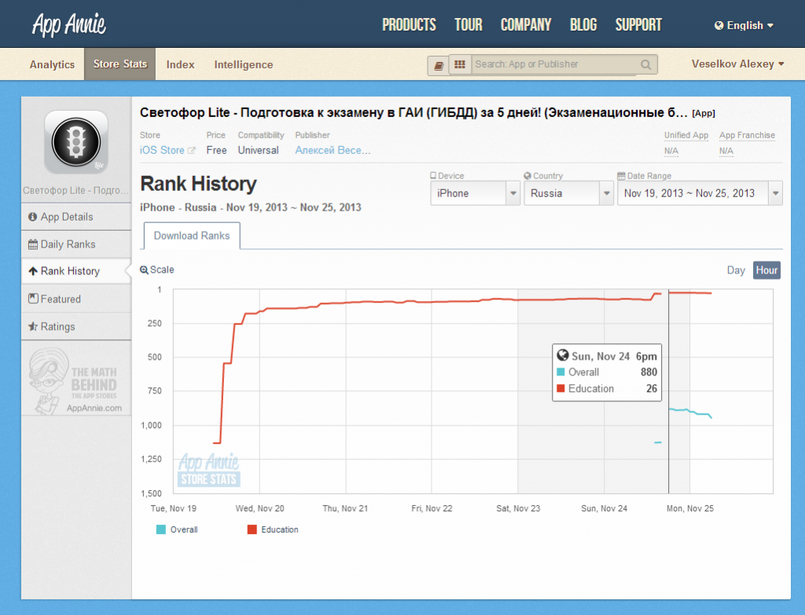Open the Store Stats tab
Screen dimensions: 805x615
119,64
